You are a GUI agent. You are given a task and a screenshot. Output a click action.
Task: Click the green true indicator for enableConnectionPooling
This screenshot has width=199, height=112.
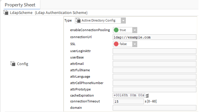point(116,30)
